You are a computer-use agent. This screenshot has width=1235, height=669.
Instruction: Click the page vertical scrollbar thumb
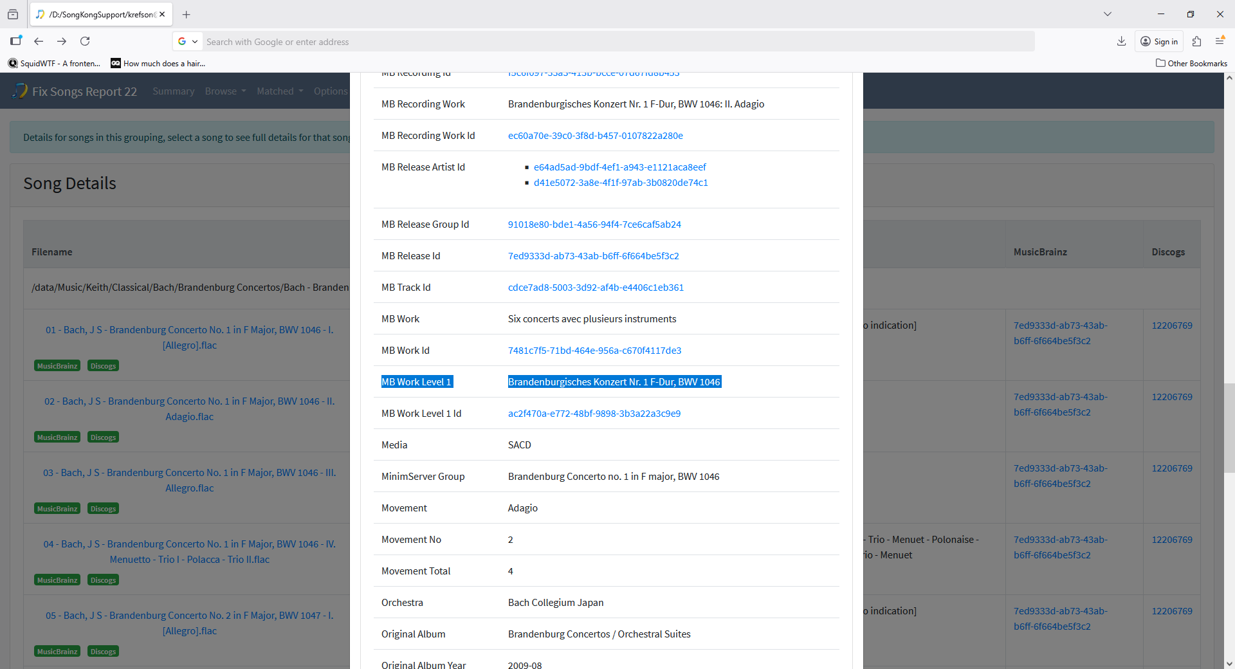(1229, 428)
